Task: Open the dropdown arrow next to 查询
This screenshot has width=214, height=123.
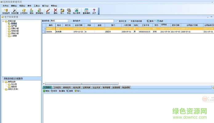Action: pyautogui.click(x=155, y=21)
